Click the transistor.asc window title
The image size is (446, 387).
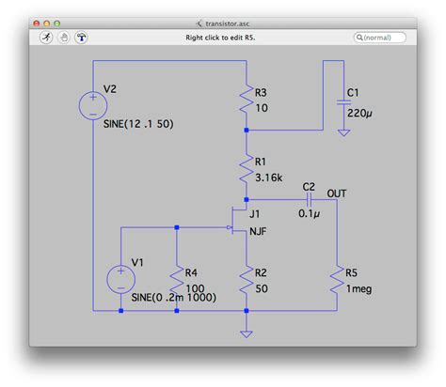point(228,23)
